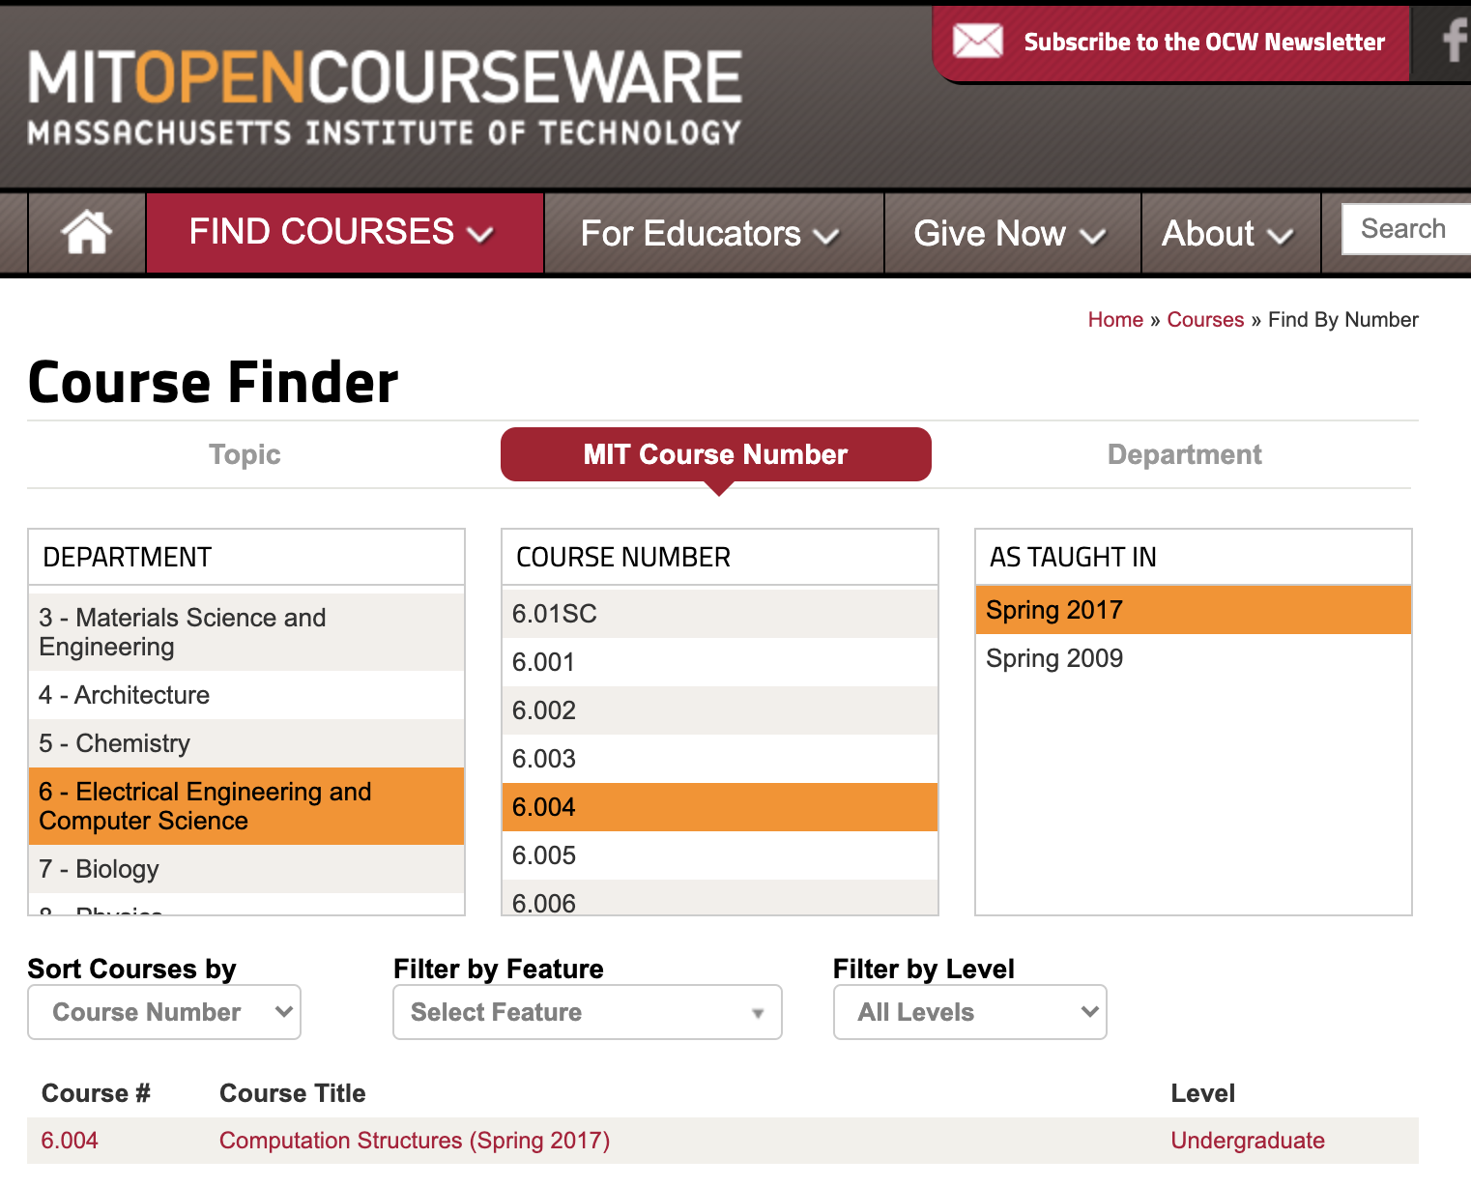Viewport: 1471px width, 1187px height.
Task: Choose course number 6.006
Action: [720, 898]
